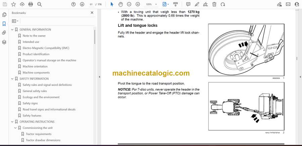Open the Commissioning the unit bookmark
This screenshot has height=146, width=302.
tap(38, 128)
